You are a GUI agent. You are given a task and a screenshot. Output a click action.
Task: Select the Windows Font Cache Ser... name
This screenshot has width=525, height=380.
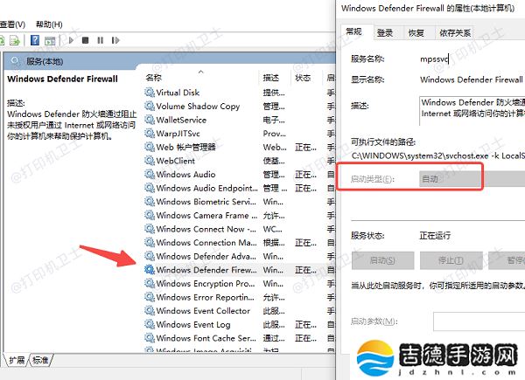click(206, 338)
